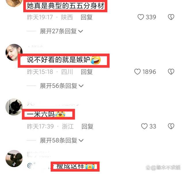Screen dimensions: 184x174
Task: Click the crying-laugh emoji after 一米六吗
Action: point(60,114)
